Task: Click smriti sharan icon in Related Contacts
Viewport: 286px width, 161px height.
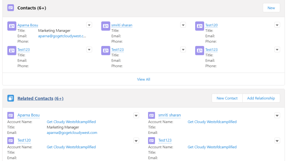Action: point(151,115)
